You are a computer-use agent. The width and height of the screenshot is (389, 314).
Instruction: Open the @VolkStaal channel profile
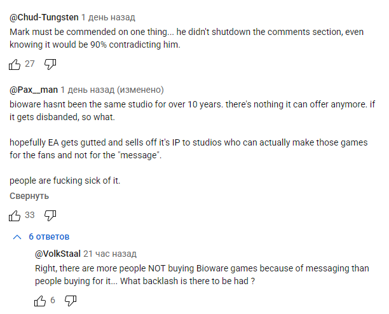coord(58,254)
